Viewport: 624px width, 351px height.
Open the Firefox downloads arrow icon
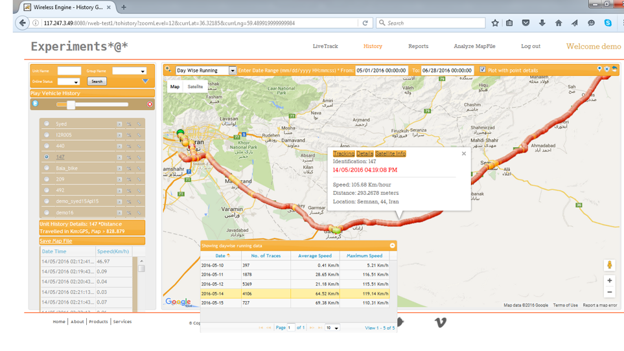pos(542,23)
